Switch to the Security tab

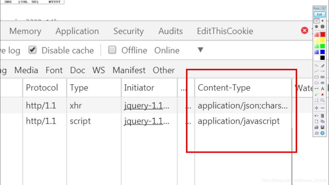(129, 31)
